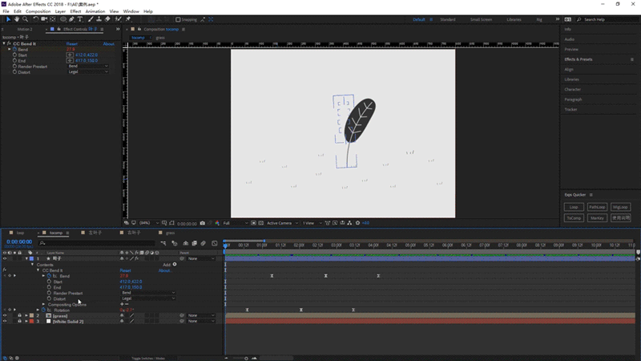Open parent dropdown for 叶子 layer

(x=201, y=258)
